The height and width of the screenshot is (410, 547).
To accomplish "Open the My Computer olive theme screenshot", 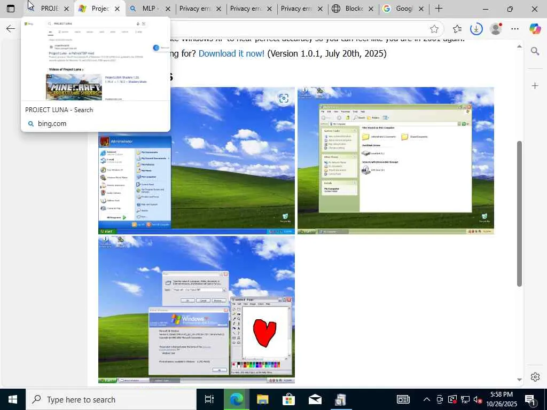I will point(396,160).
